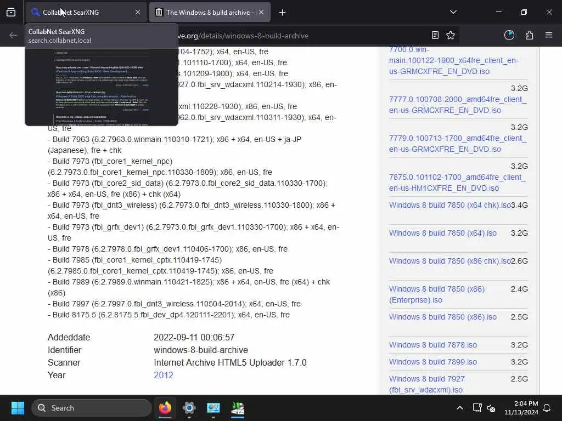Open the extensions puzzle icon

point(529,35)
